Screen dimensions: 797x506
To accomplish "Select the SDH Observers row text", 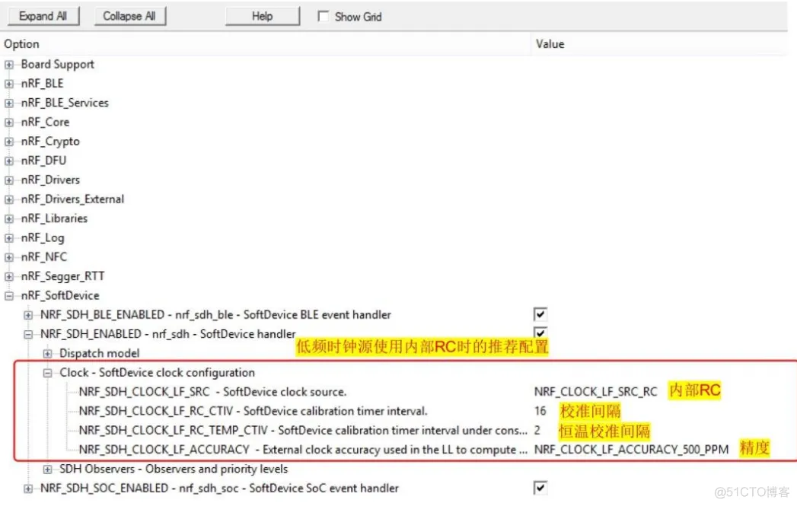I will click(174, 469).
